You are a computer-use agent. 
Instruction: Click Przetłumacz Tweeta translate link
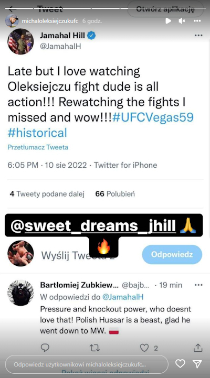tap(38, 147)
